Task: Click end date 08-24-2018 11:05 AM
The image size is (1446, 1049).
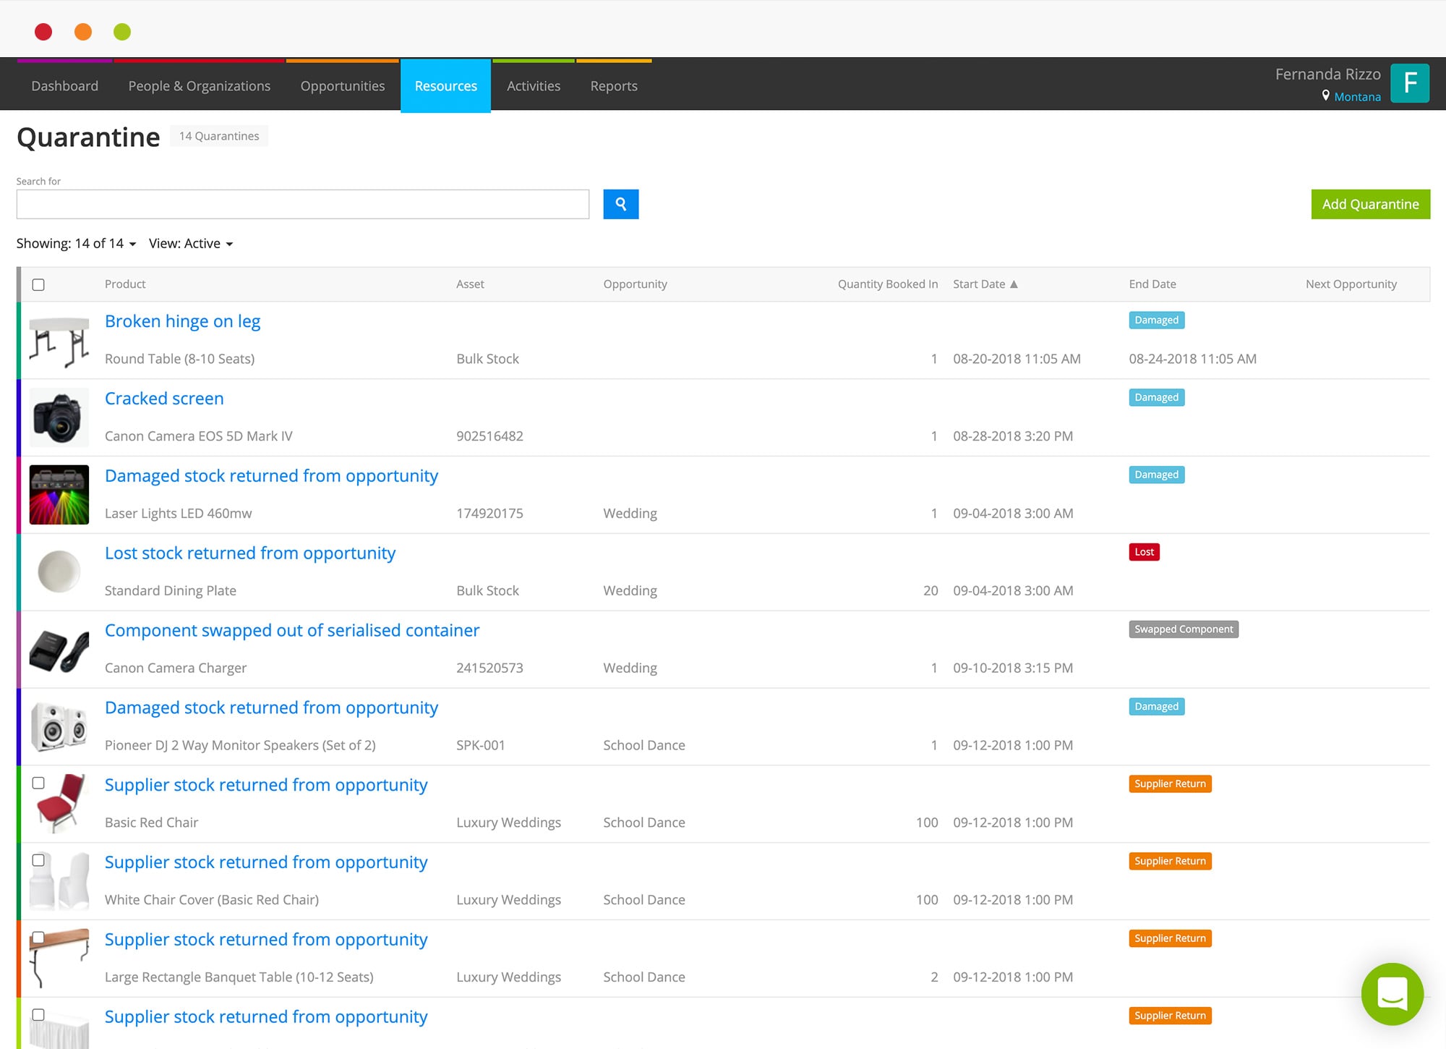Action: click(x=1192, y=359)
